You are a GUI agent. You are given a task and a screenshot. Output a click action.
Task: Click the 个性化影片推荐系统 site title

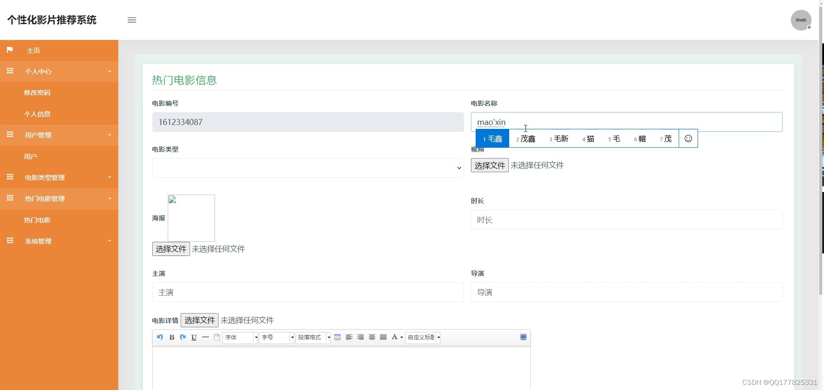pyautogui.click(x=52, y=20)
